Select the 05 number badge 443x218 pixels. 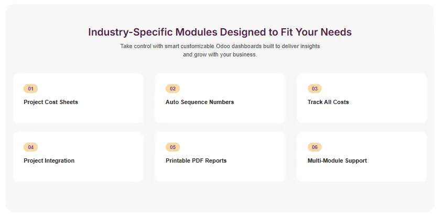pyautogui.click(x=172, y=147)
